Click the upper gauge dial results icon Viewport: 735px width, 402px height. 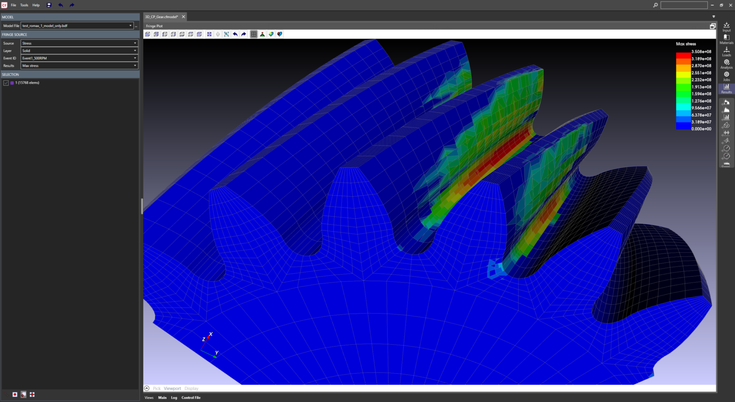[727, 148]
